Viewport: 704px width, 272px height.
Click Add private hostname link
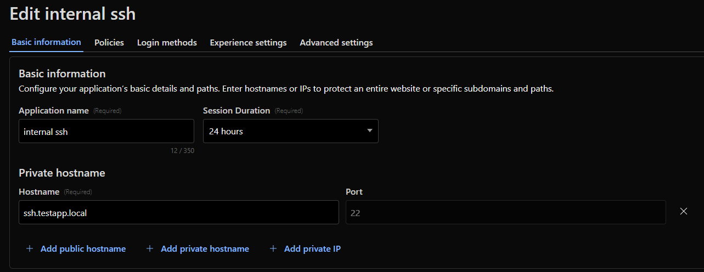tap(205, 249)
